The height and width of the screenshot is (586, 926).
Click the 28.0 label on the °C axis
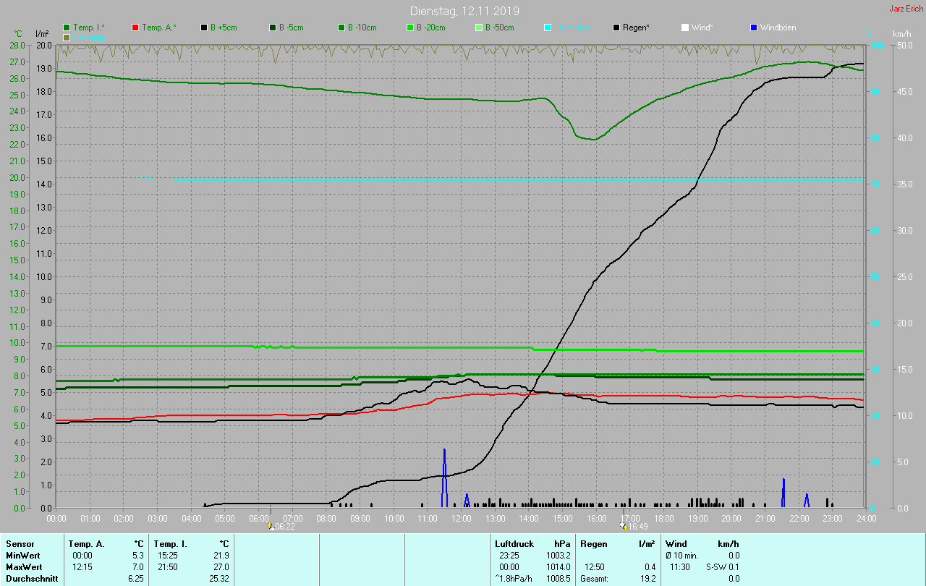point(17,45)
